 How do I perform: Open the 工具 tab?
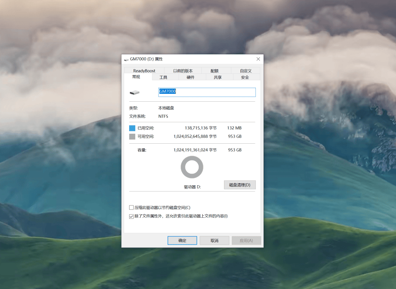click(x=163, y=77)
